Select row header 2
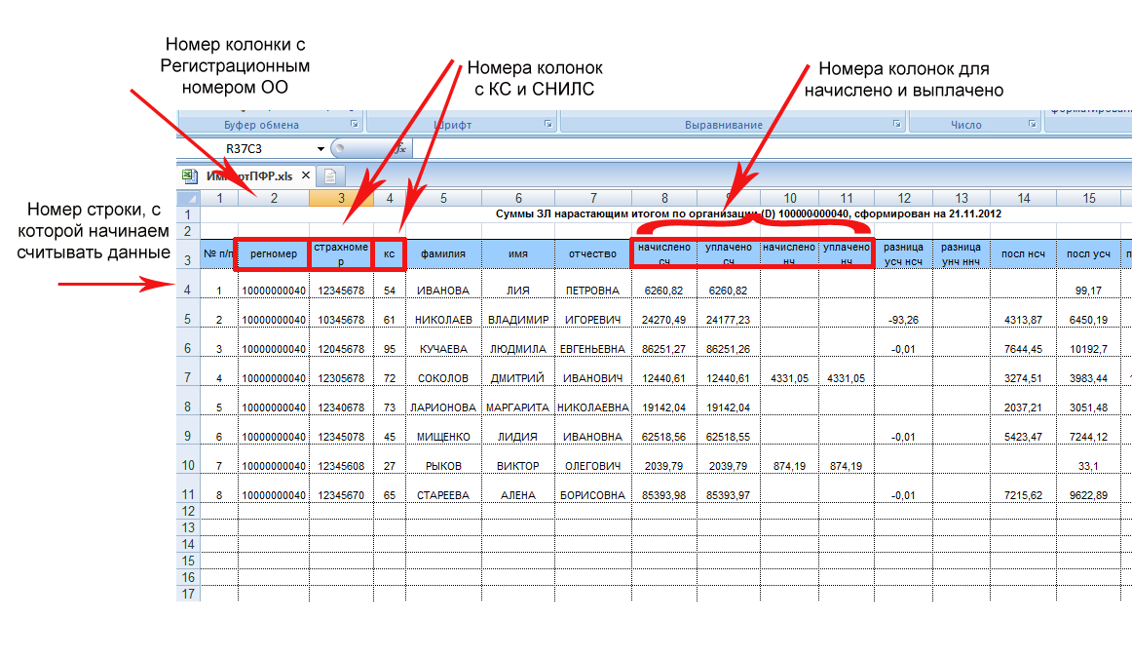This screenshot has width=1132, height=659. tap(188, 231)
